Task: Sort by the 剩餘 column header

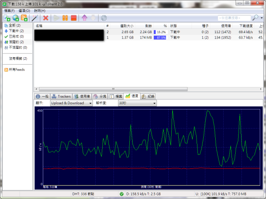Action: [x=144, y=26]
